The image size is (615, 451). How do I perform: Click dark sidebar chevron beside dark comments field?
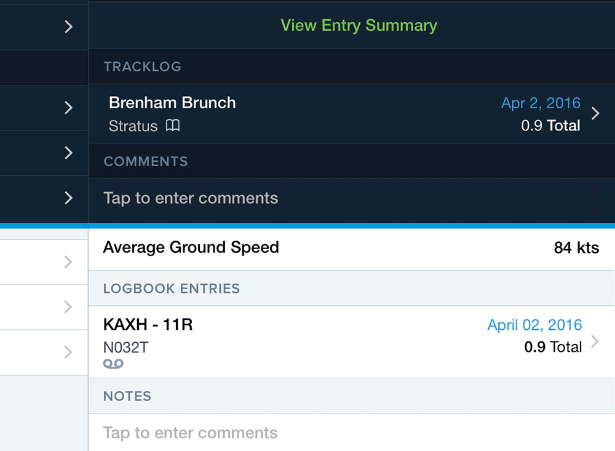coord(68,198)
